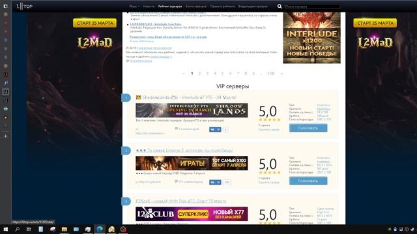Viewport: 417px width, 234px height.
Task: Open Task View on the taskbar
Action: pyautogui.click(x=29, y=229)
